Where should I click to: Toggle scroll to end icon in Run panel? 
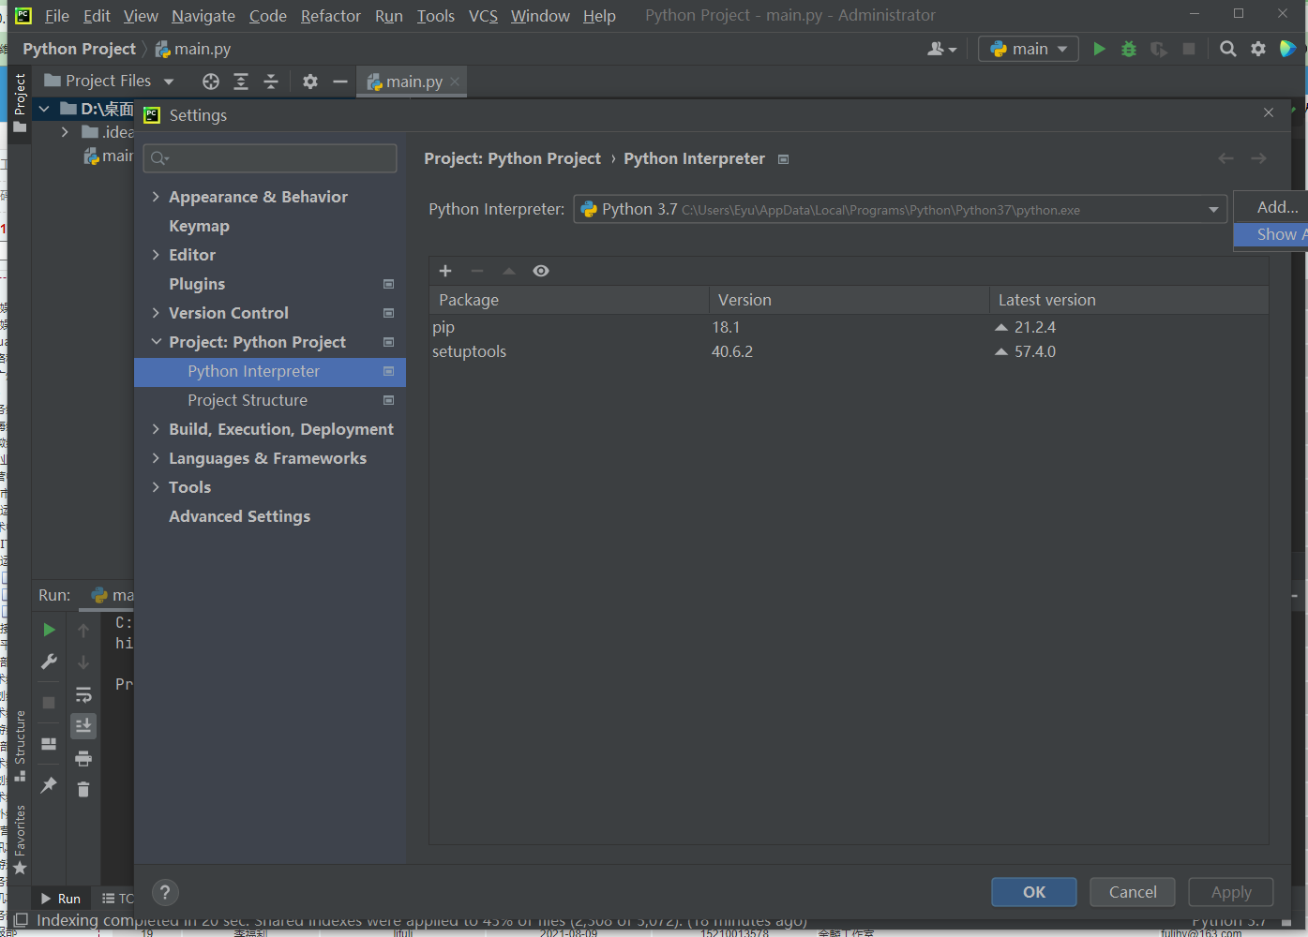tap(83, 726)
